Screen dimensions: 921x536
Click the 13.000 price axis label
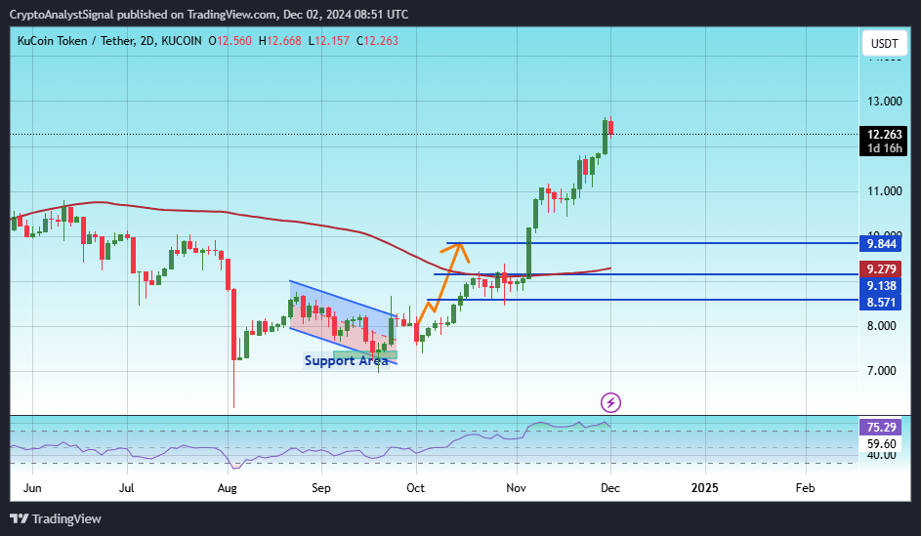click(885, 102)
